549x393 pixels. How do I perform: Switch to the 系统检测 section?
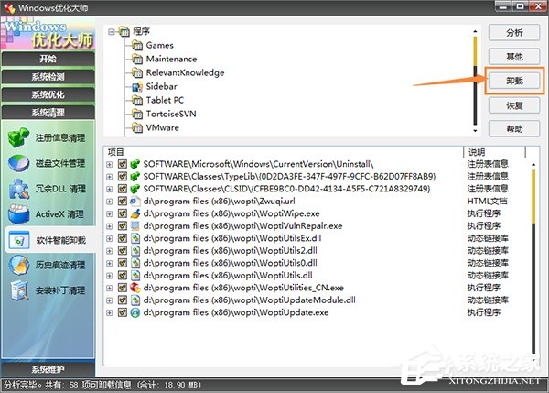point(48,77)
